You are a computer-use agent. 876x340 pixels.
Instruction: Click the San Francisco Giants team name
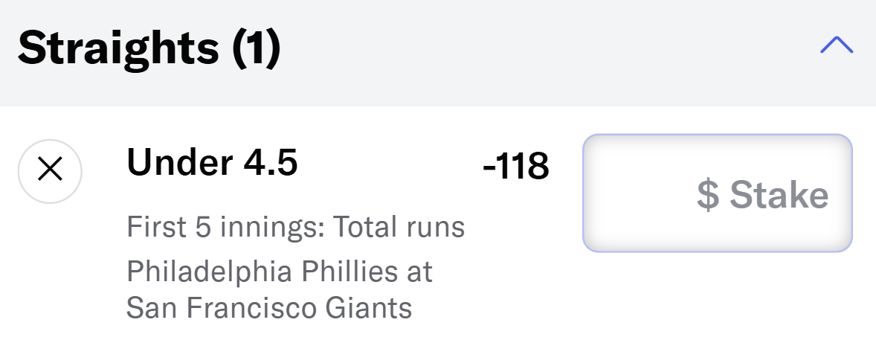pyautogui.click(x=269, y=307)
